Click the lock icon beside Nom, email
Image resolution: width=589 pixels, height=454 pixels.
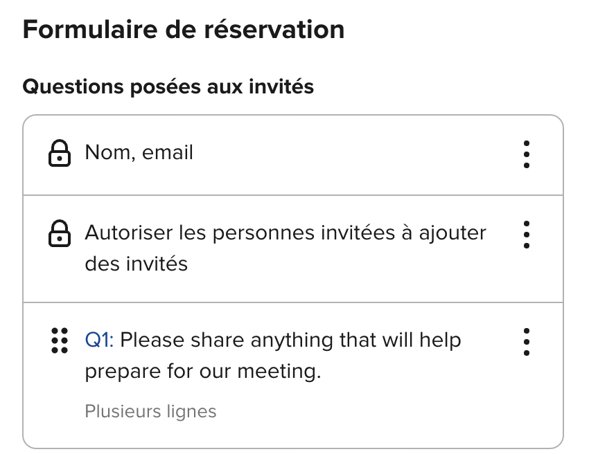(x=60, y=153)
